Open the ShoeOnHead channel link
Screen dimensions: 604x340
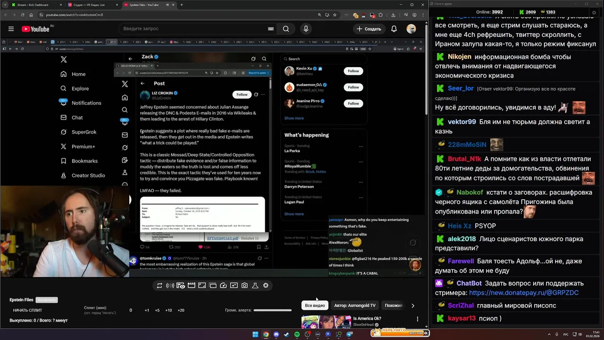point(363,324)
